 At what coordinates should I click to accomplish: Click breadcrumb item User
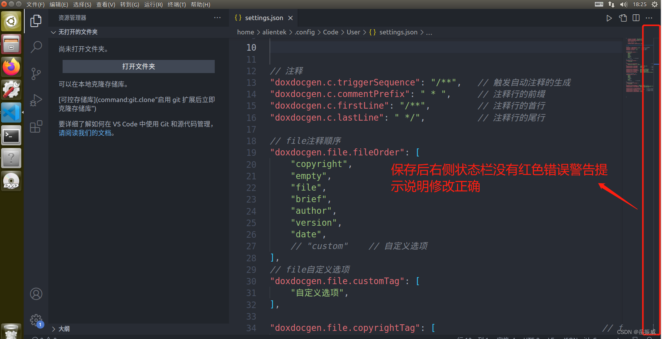pyautogui.click(x=353, y=32)
